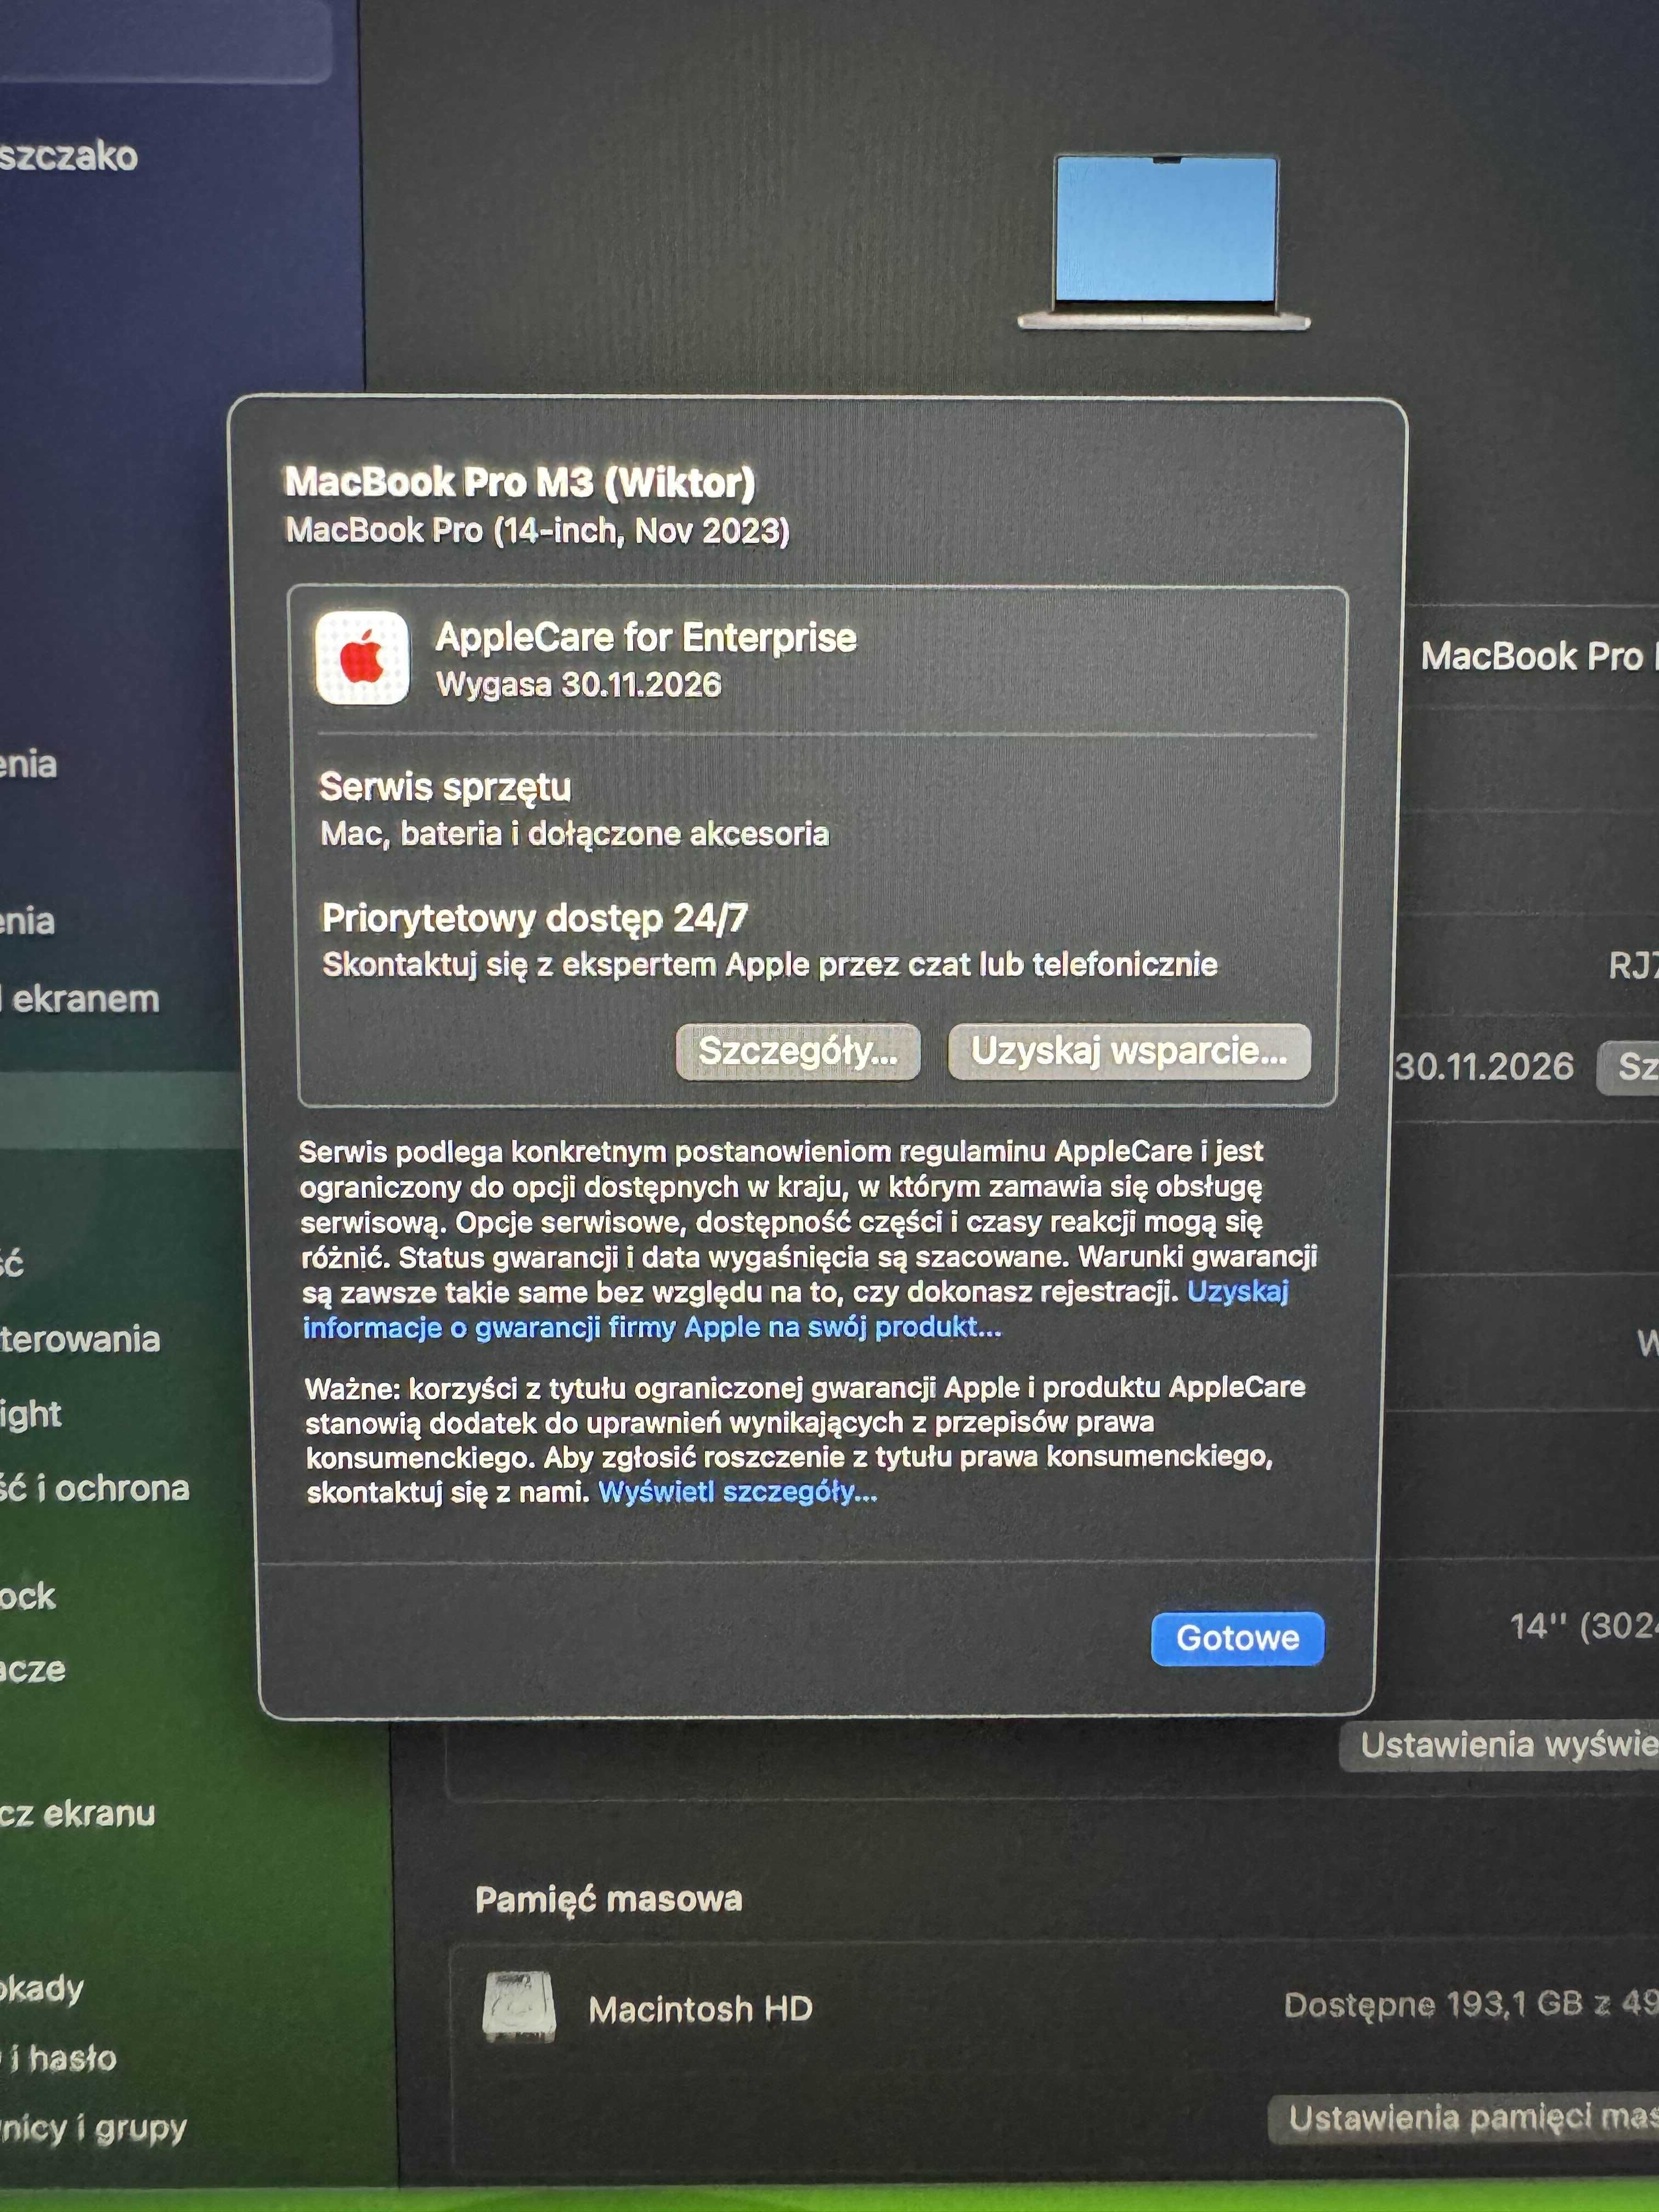This screenshot has height=2212, width=1659.
Task: Click the MacBook Pro laptop image
Action: [1164, 241]
